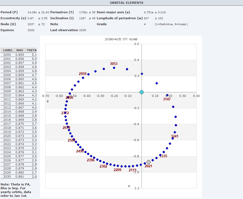Select the 2302 year label on the orbit
This screenshot has height=199, width=243.
tap(103, 166)
